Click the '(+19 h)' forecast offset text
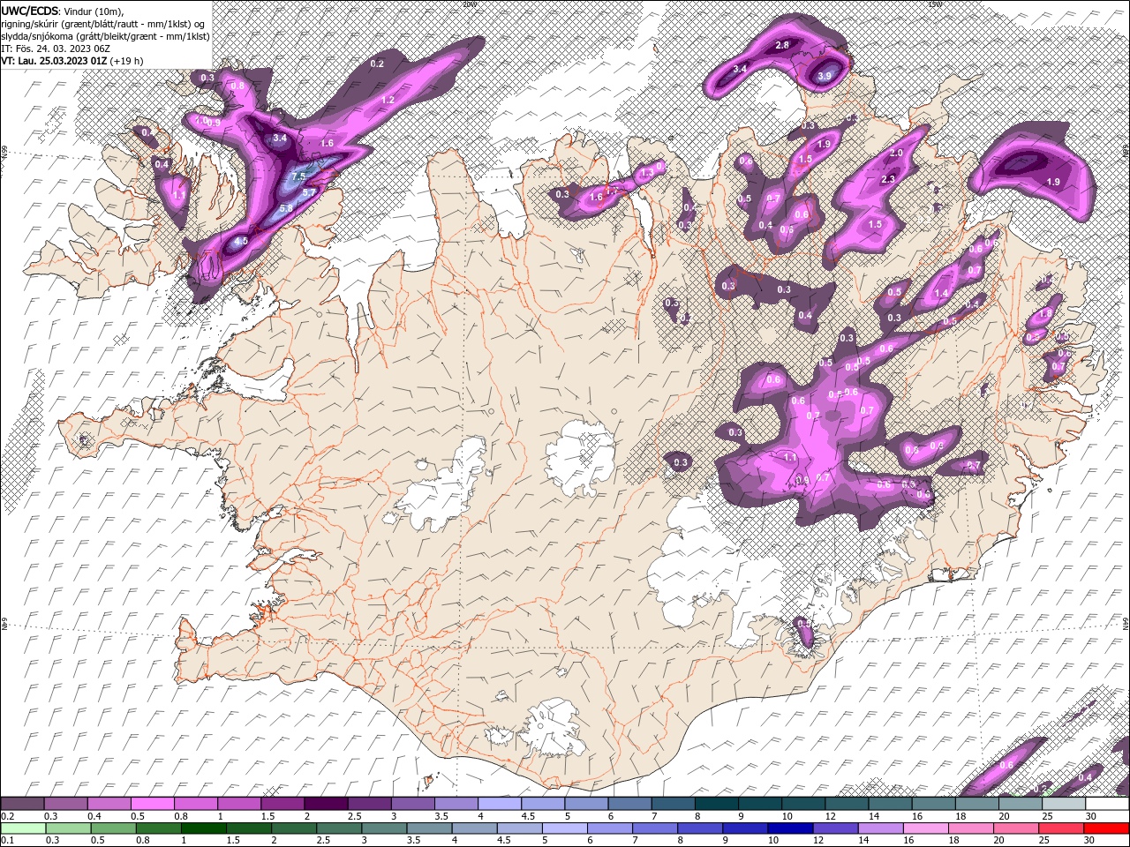This screenshot has height=847, width=1130. [x=127, y=61]
